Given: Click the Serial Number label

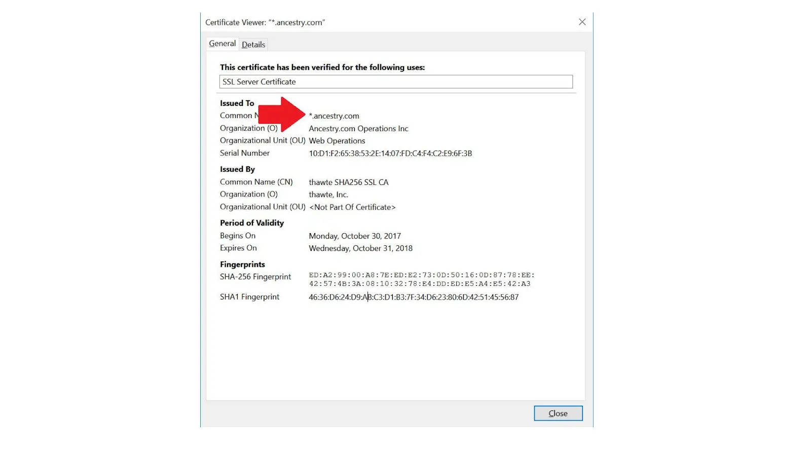Looking at the screenshot, I should pyautogui.click(x=245, y=153).
